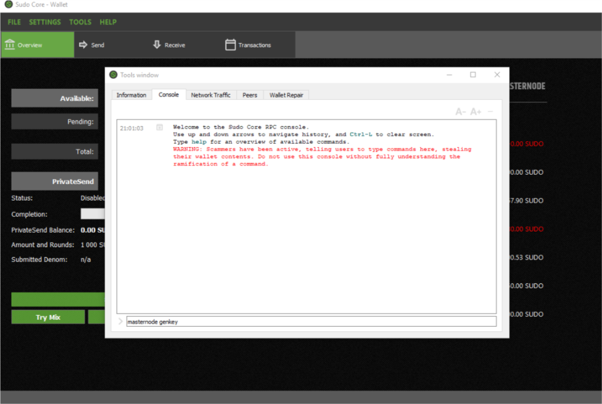Click the PrivateSend Balance label

coord(43,230)
